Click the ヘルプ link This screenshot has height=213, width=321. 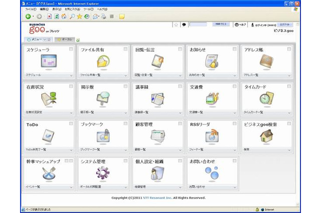coord(240,24)
